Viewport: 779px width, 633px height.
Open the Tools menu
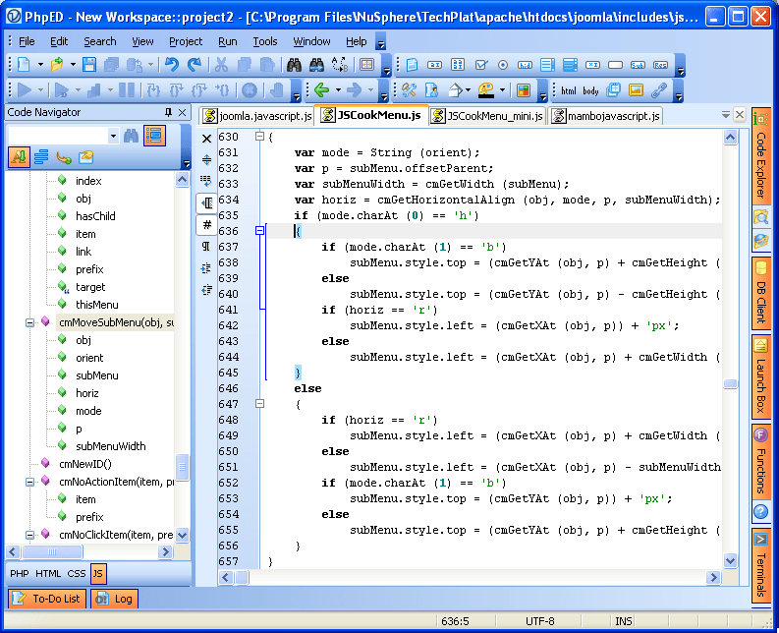click(265, 41)
